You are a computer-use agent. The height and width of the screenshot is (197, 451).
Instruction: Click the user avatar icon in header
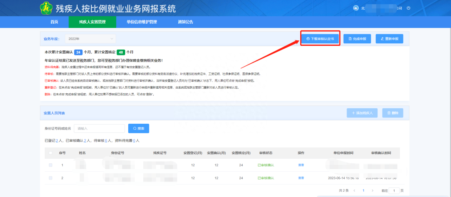point(356,8)
